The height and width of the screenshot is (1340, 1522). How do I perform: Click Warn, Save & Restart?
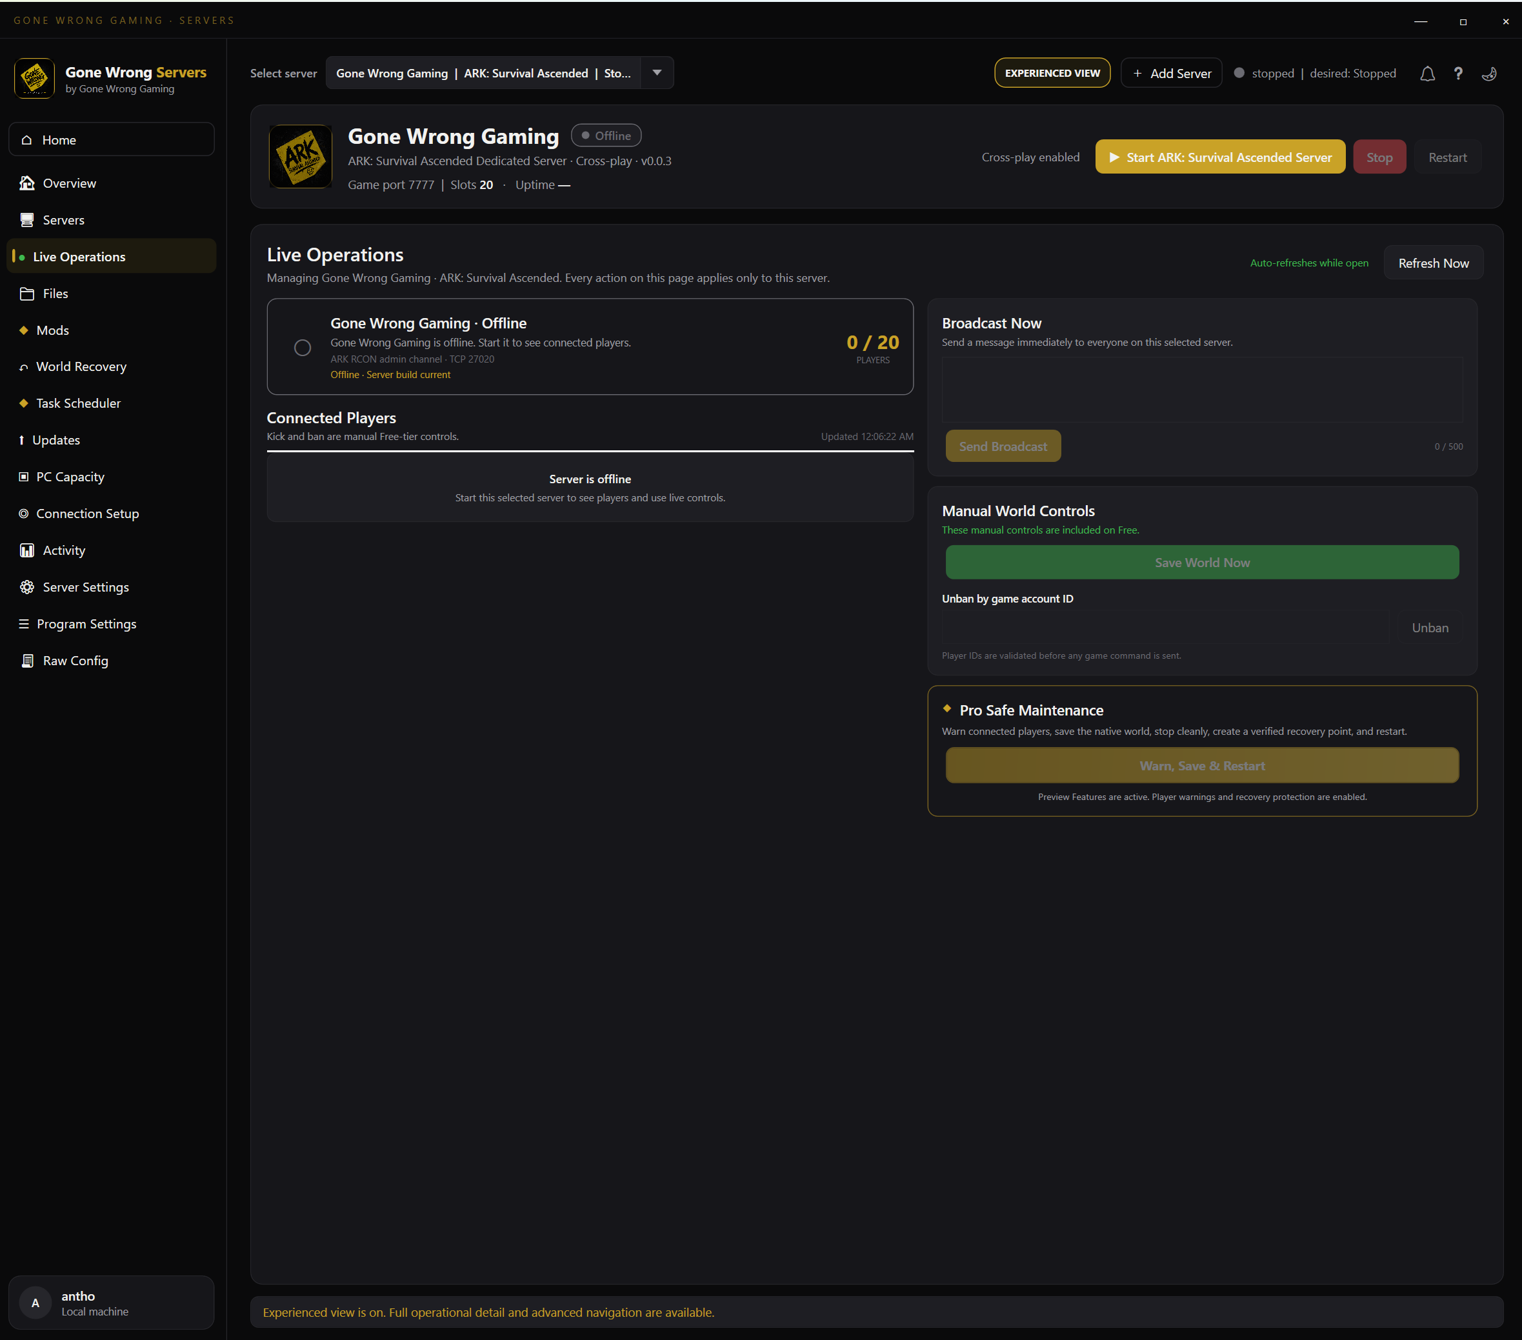(x=1202, y=765)
